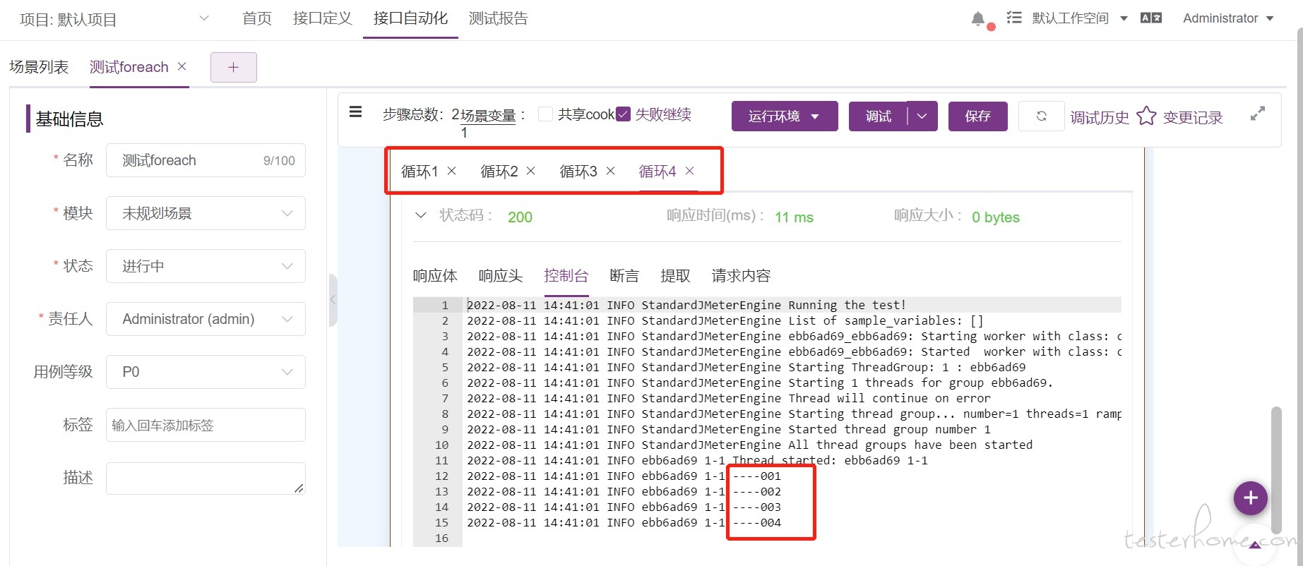Collapse the left info panel handle
The height and width of the screenshot is (566, 1303).
click(x=333, y=300)
